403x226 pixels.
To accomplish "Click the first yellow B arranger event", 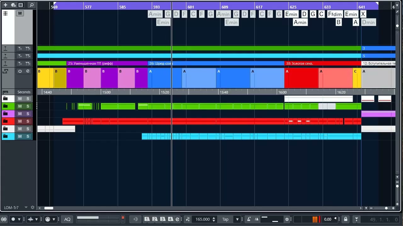I will click(45, 78).
